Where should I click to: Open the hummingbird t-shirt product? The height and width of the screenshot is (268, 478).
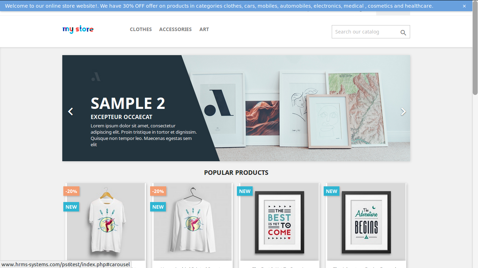coord(106,222)
